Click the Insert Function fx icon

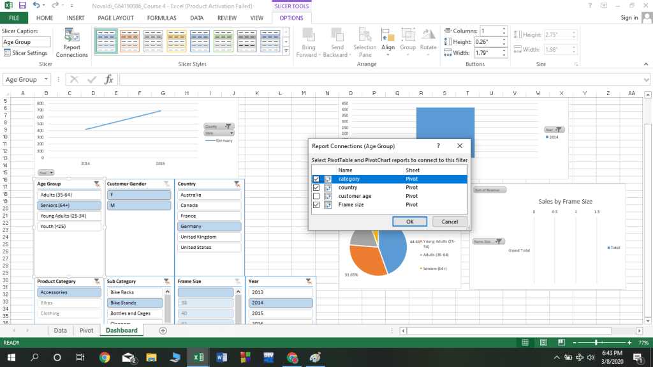coord(109,80)
